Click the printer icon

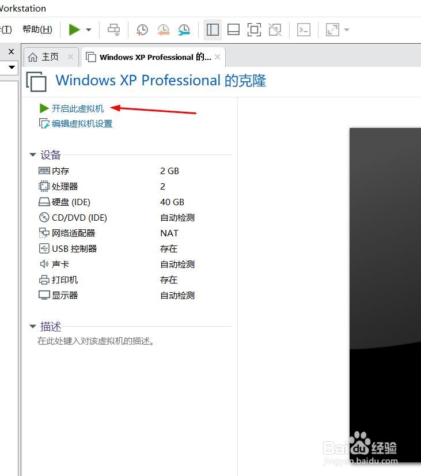tap(44, 279)
